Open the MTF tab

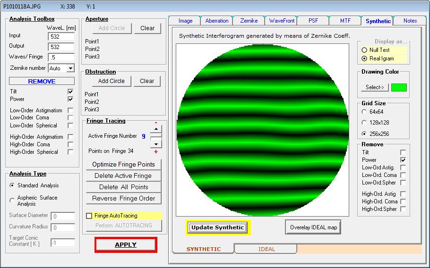345,21
